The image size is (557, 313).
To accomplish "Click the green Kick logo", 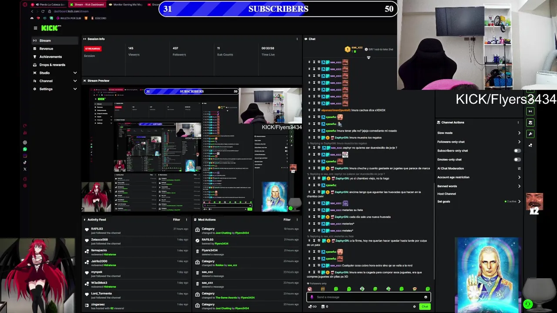I will [x=50, y=28].
